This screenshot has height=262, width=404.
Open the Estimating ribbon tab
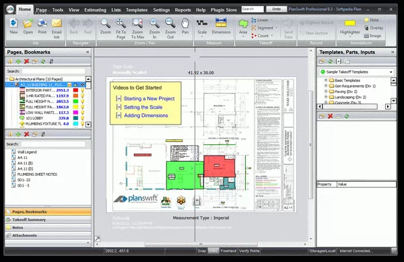point(96,10)
